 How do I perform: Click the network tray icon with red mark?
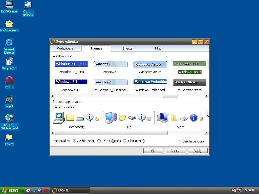coord(234,190)
